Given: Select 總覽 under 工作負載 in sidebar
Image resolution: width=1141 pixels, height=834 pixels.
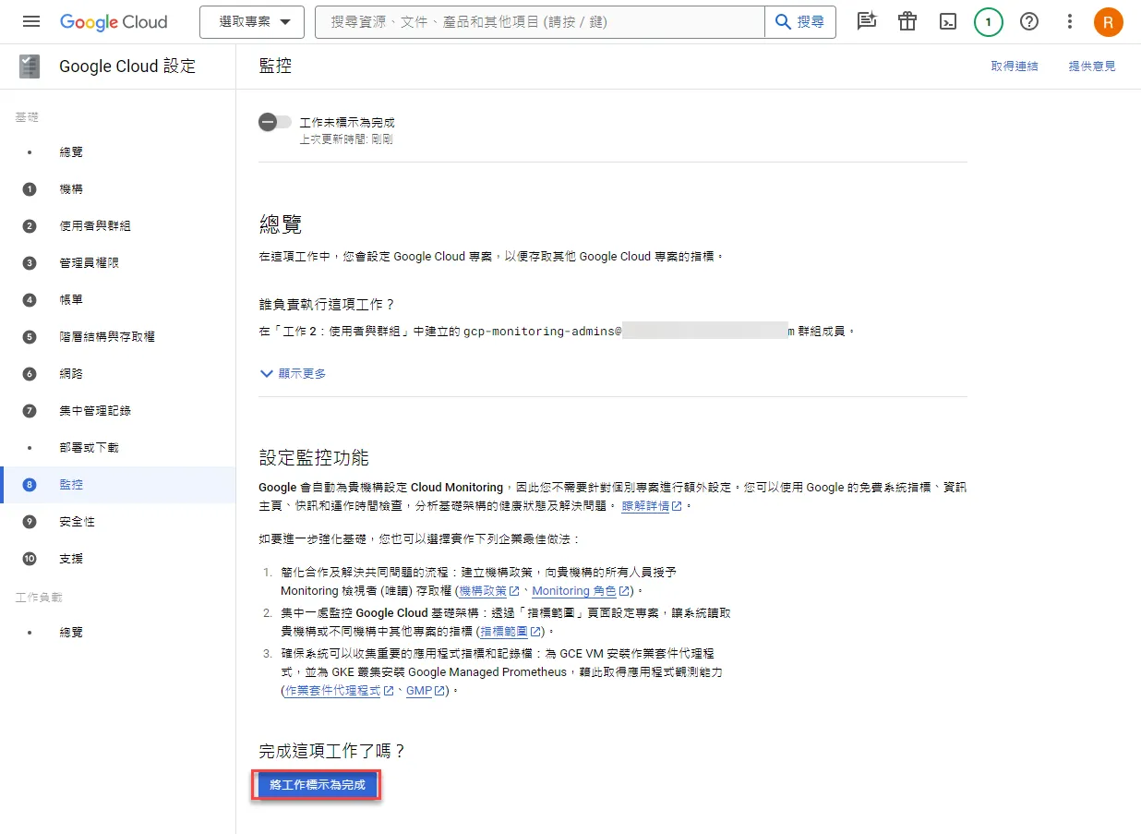Looking at the screenshot, I should [x=118, y=633].
